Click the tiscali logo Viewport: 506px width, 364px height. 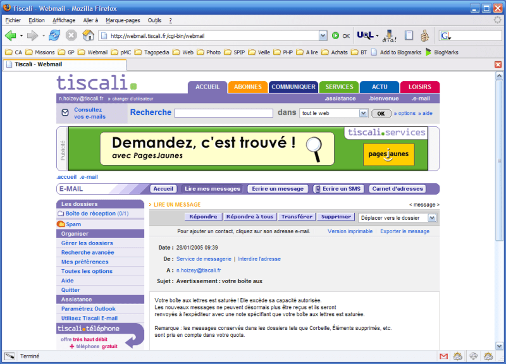coord(97,83)
